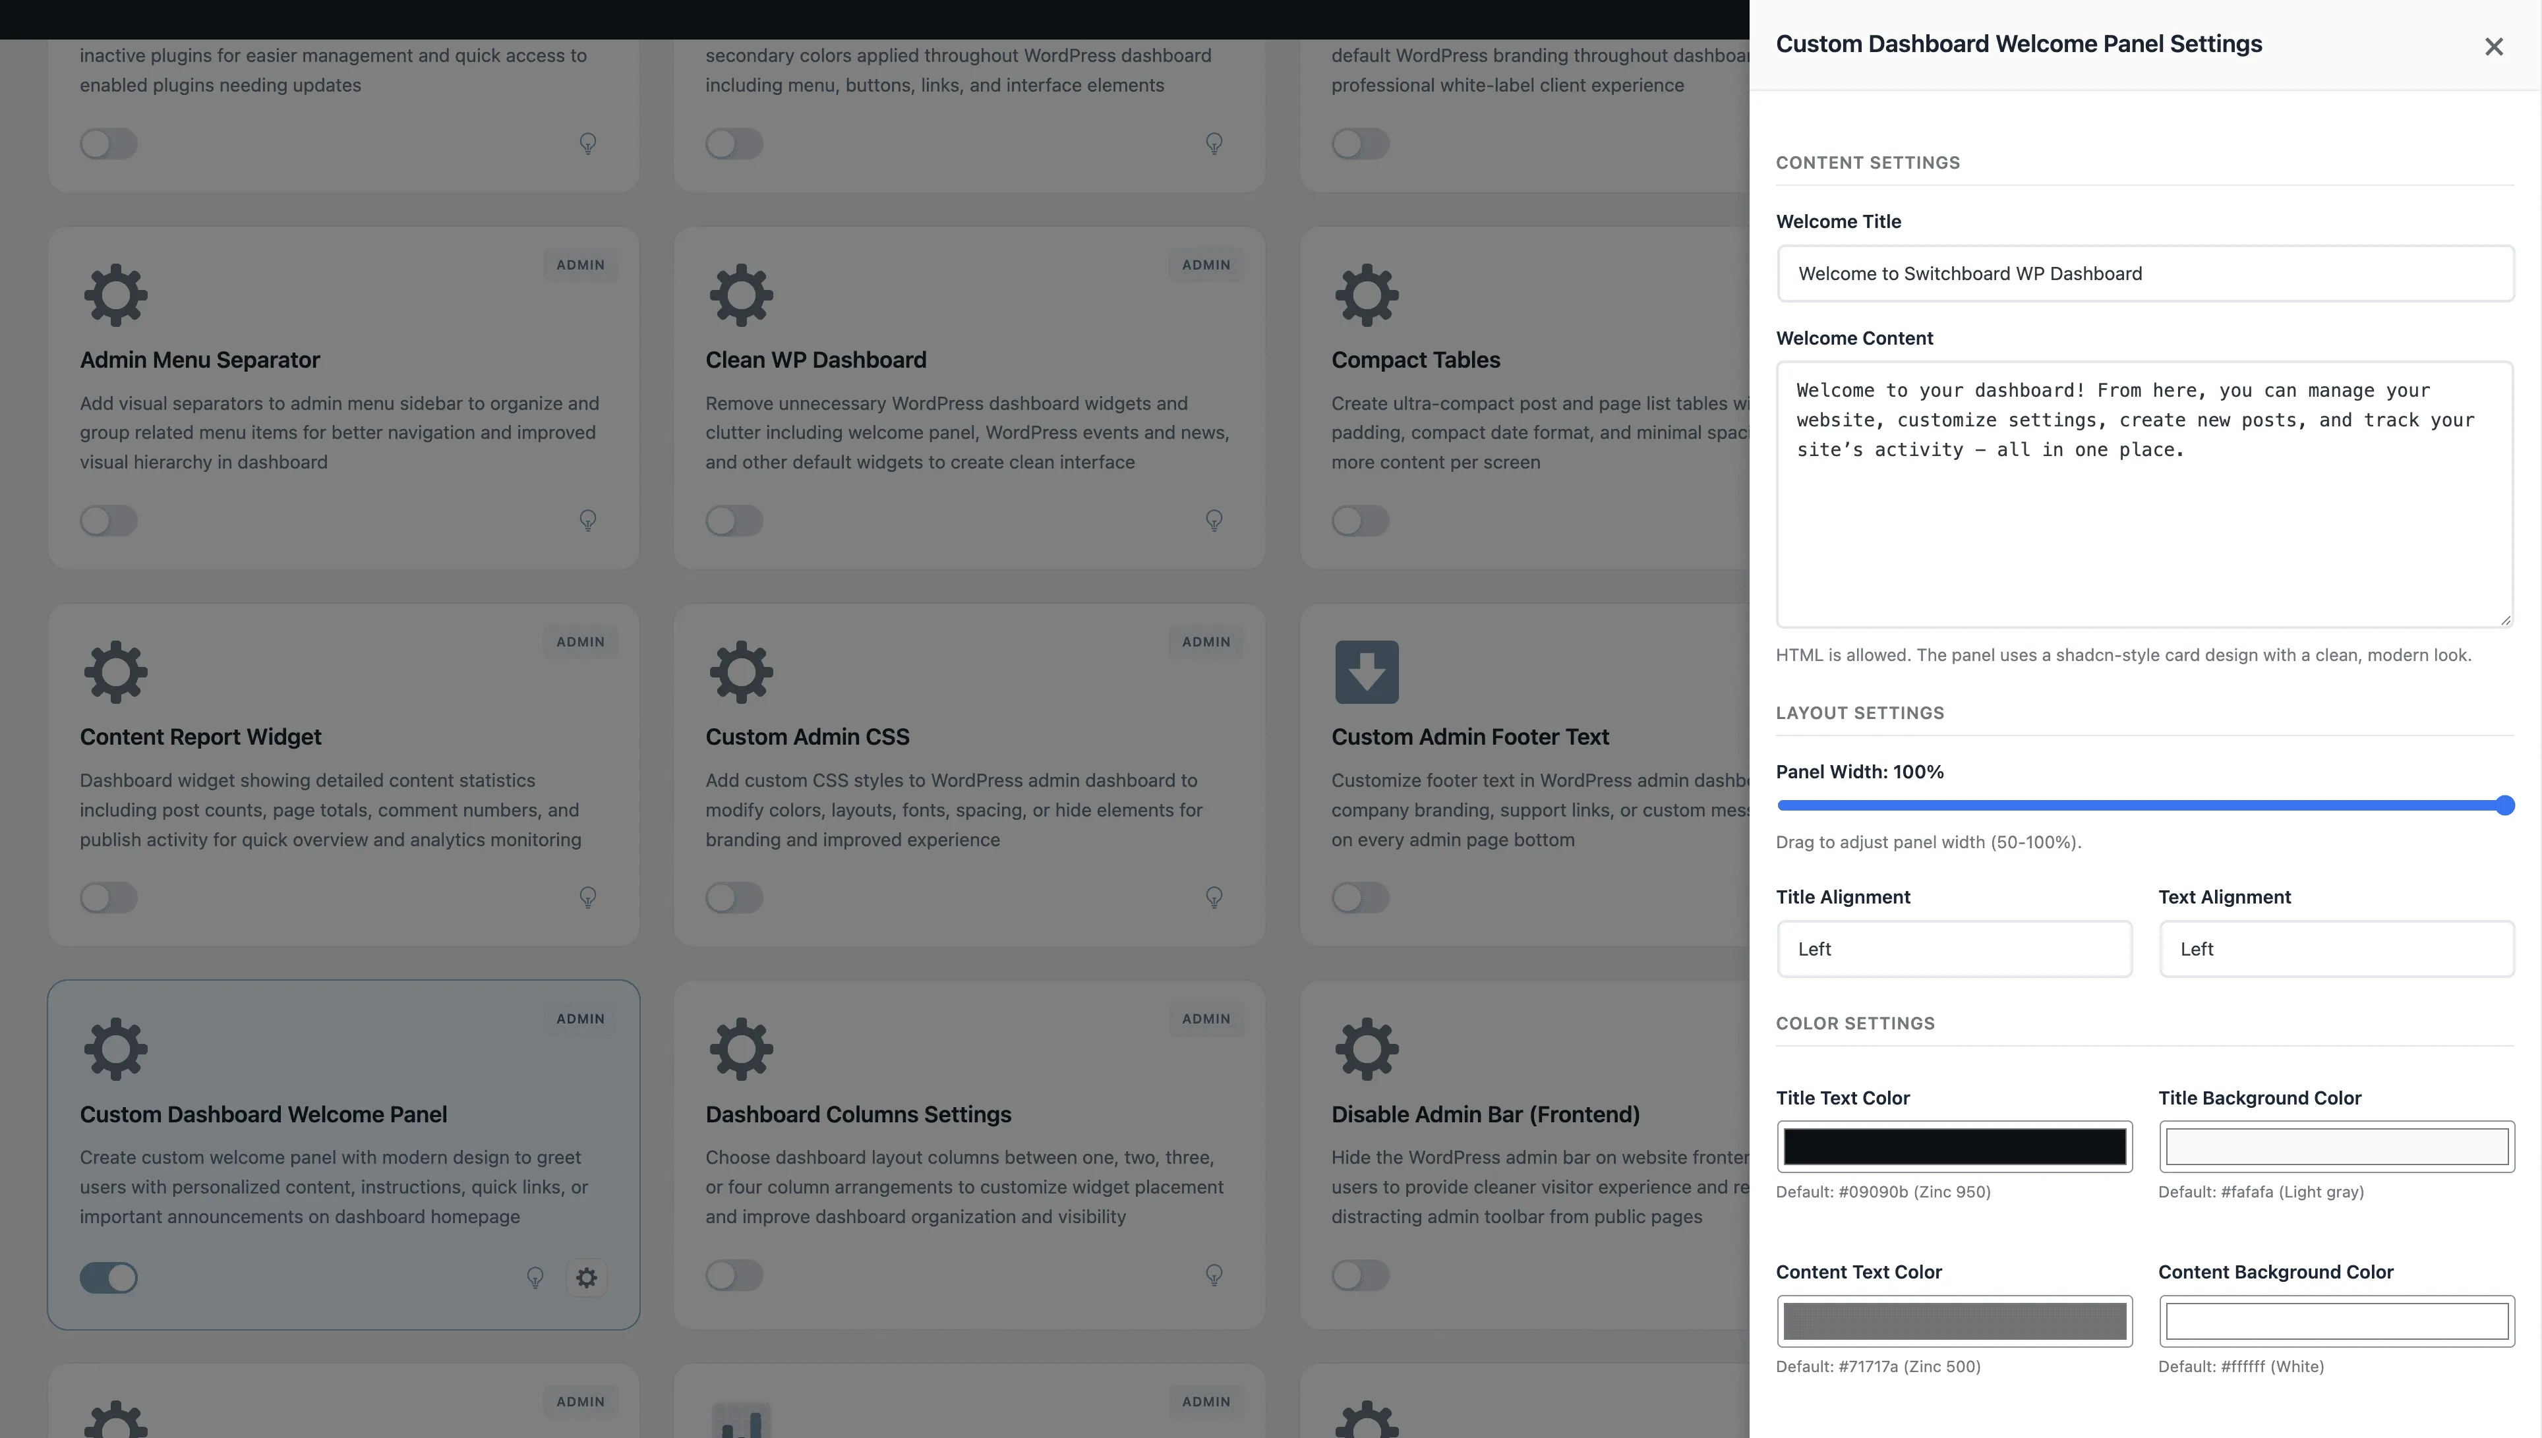Enable the Clean WP Dashboard toggle
The image size is (2542, 1438).
[x=734, y=521]
